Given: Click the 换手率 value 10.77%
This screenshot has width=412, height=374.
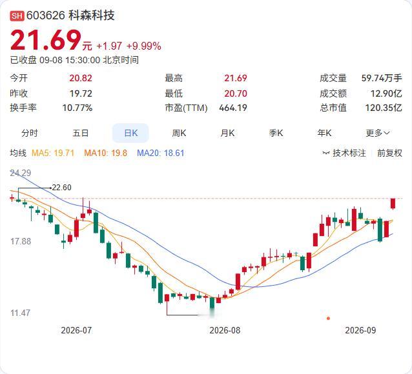Looking at the screenshot, I should coord(77,108).
